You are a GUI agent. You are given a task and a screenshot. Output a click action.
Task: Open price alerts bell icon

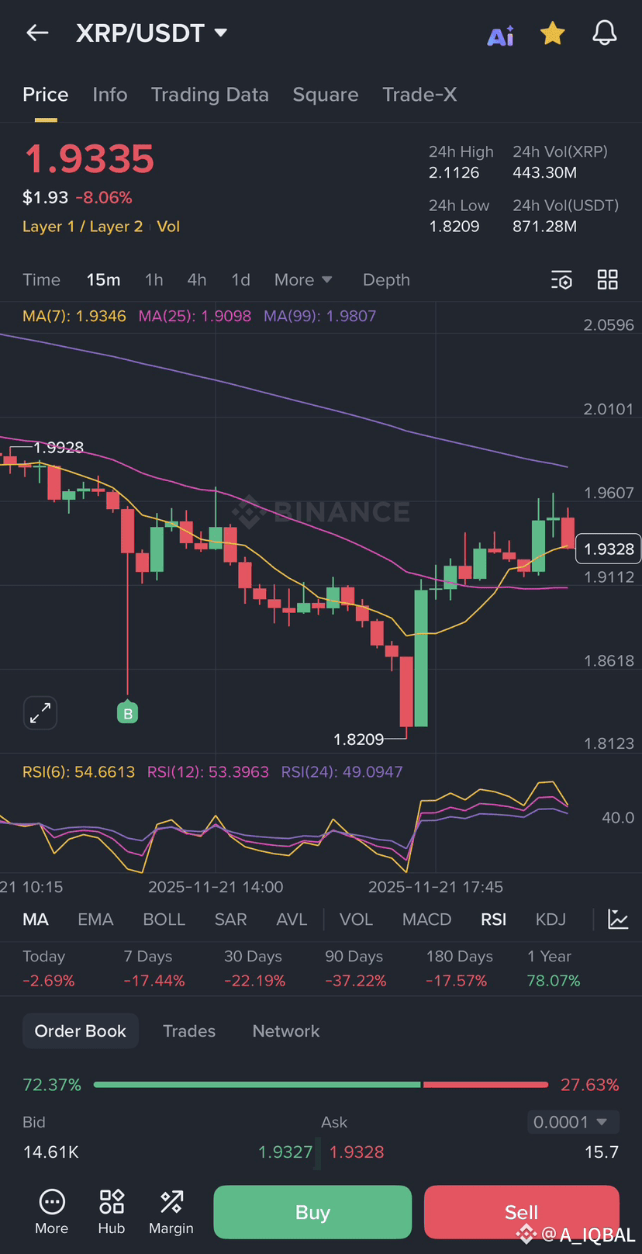tap(604, 33)
